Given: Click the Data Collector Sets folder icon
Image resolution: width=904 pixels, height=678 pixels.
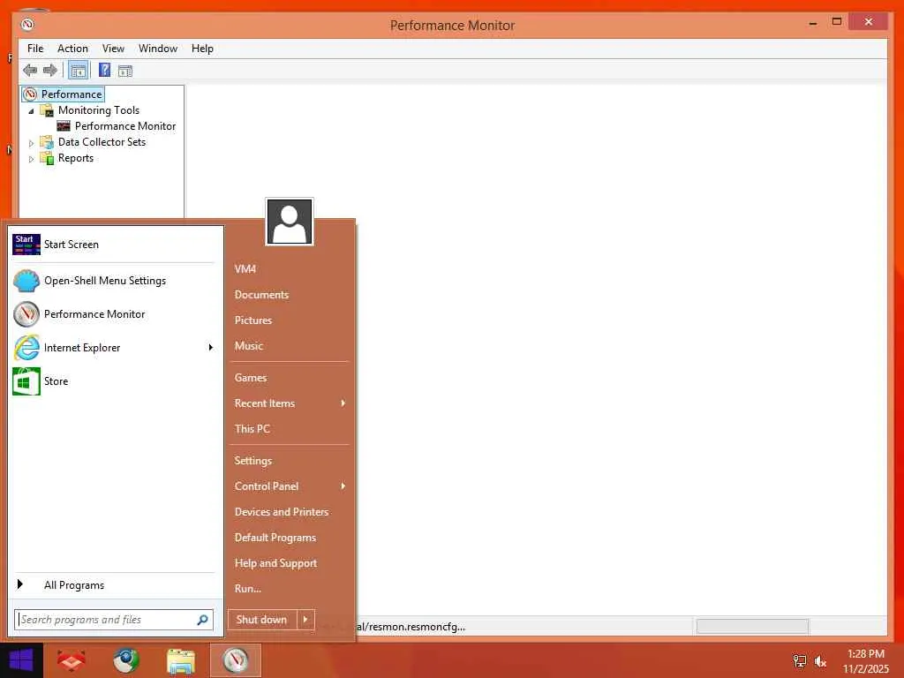Looking at the screenshot, I should pos(47,142).
